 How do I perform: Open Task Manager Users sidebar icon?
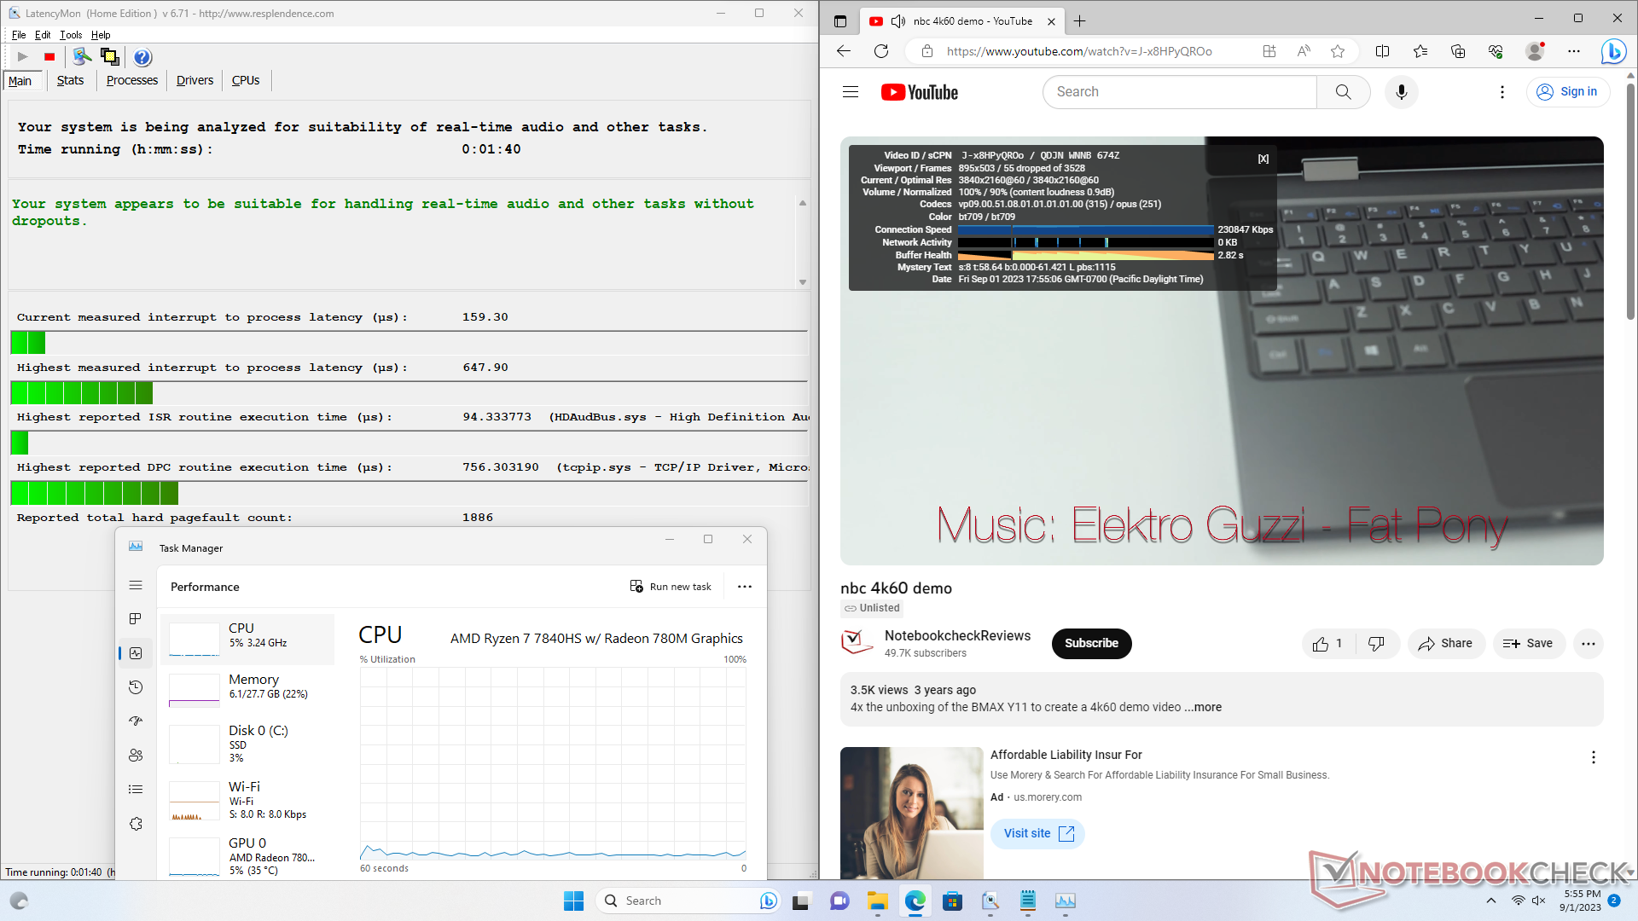pyautogui.click(x=136, y=756)
